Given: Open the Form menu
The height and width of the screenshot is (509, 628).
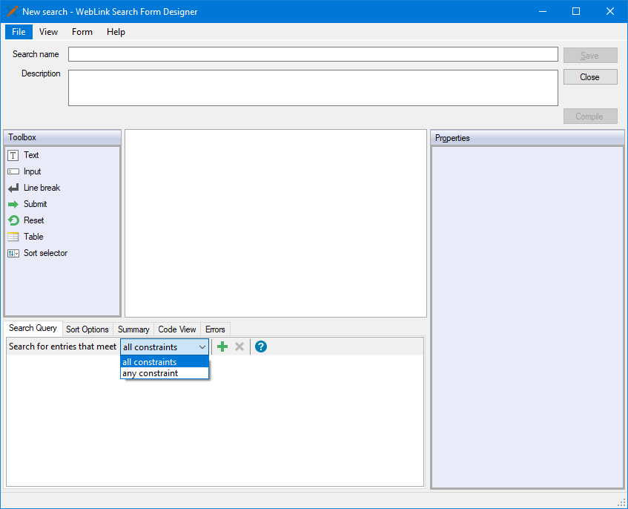Looking at the screenshot, I should click(82, 32).
